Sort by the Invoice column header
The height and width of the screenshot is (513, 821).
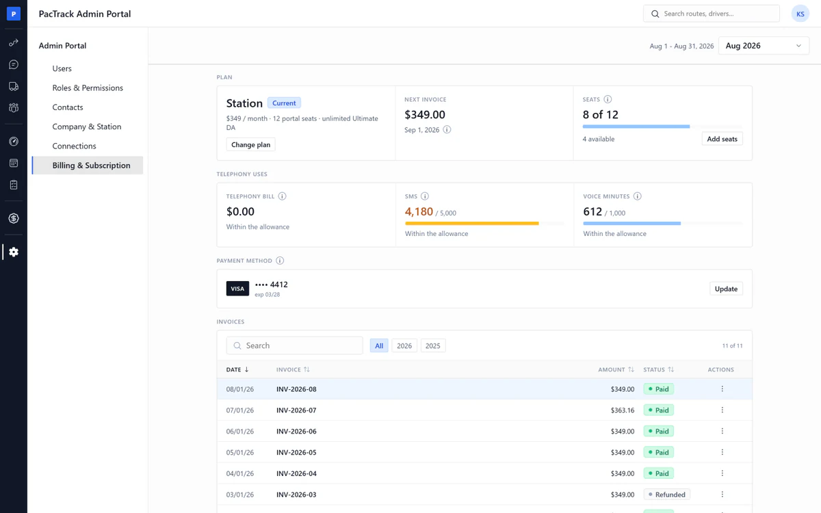click(x=293, y=369)
